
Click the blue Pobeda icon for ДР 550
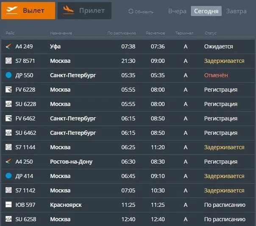tap(8, 75)
